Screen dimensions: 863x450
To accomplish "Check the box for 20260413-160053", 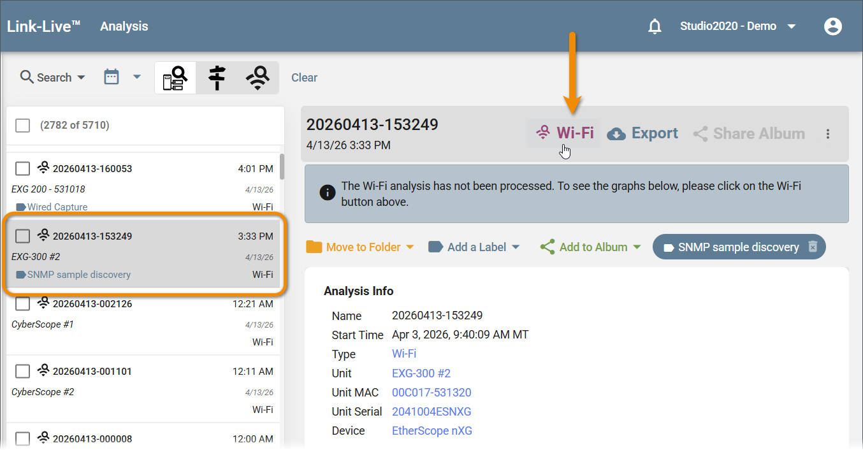I will click(x=23, y=169).
